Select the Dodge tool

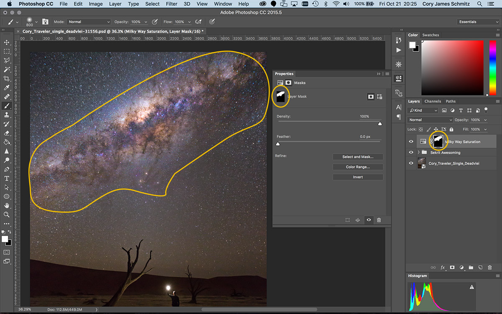pyautogui.click(x=7, y=160)
